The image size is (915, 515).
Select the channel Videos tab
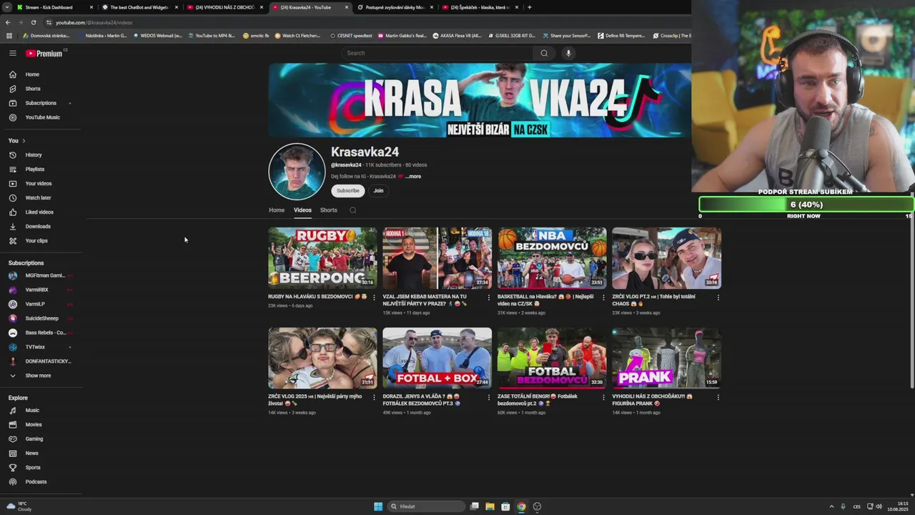[x=302, y=210]
